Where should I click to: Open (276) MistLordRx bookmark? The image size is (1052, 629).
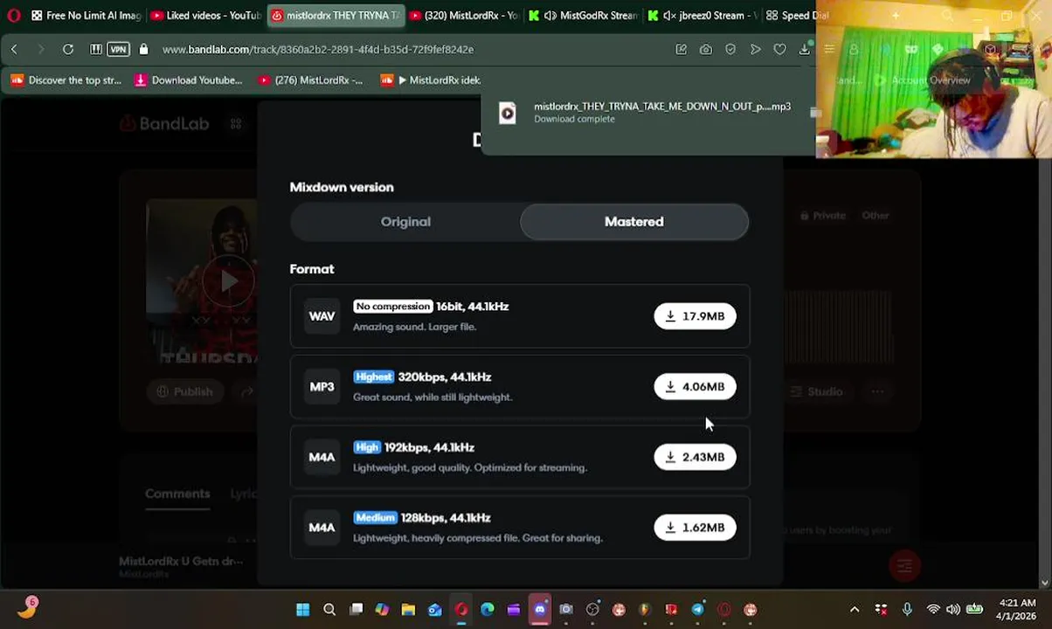310,80
